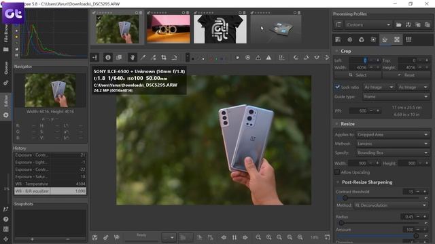Adjust the Contrast threshold slider handle
The image size is (435, 244).
pyautogui.click(x=345, y=198)
